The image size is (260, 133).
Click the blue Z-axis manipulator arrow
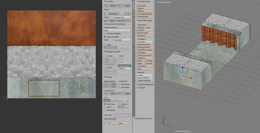coord(183,68)
